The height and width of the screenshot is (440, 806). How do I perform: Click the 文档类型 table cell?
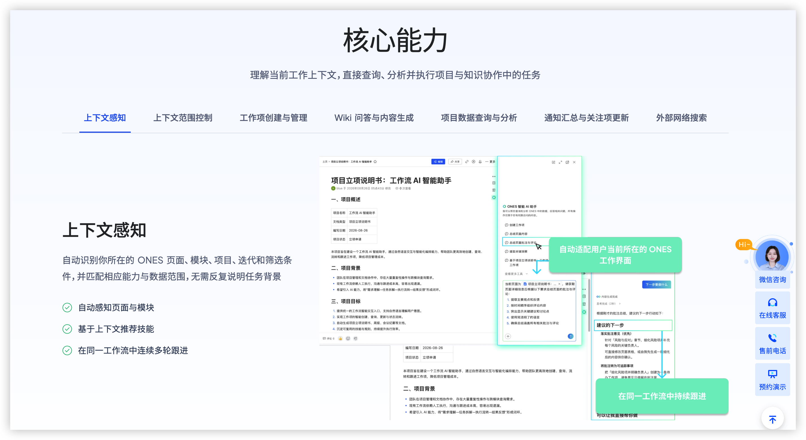tap(339, 222)
